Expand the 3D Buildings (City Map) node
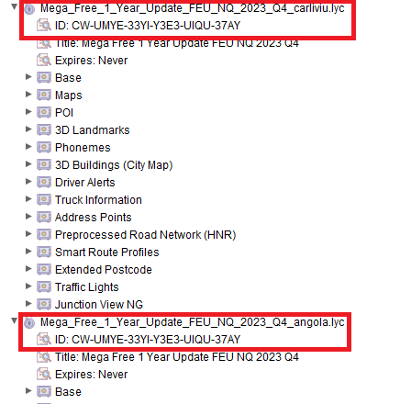 pos(28,164)
